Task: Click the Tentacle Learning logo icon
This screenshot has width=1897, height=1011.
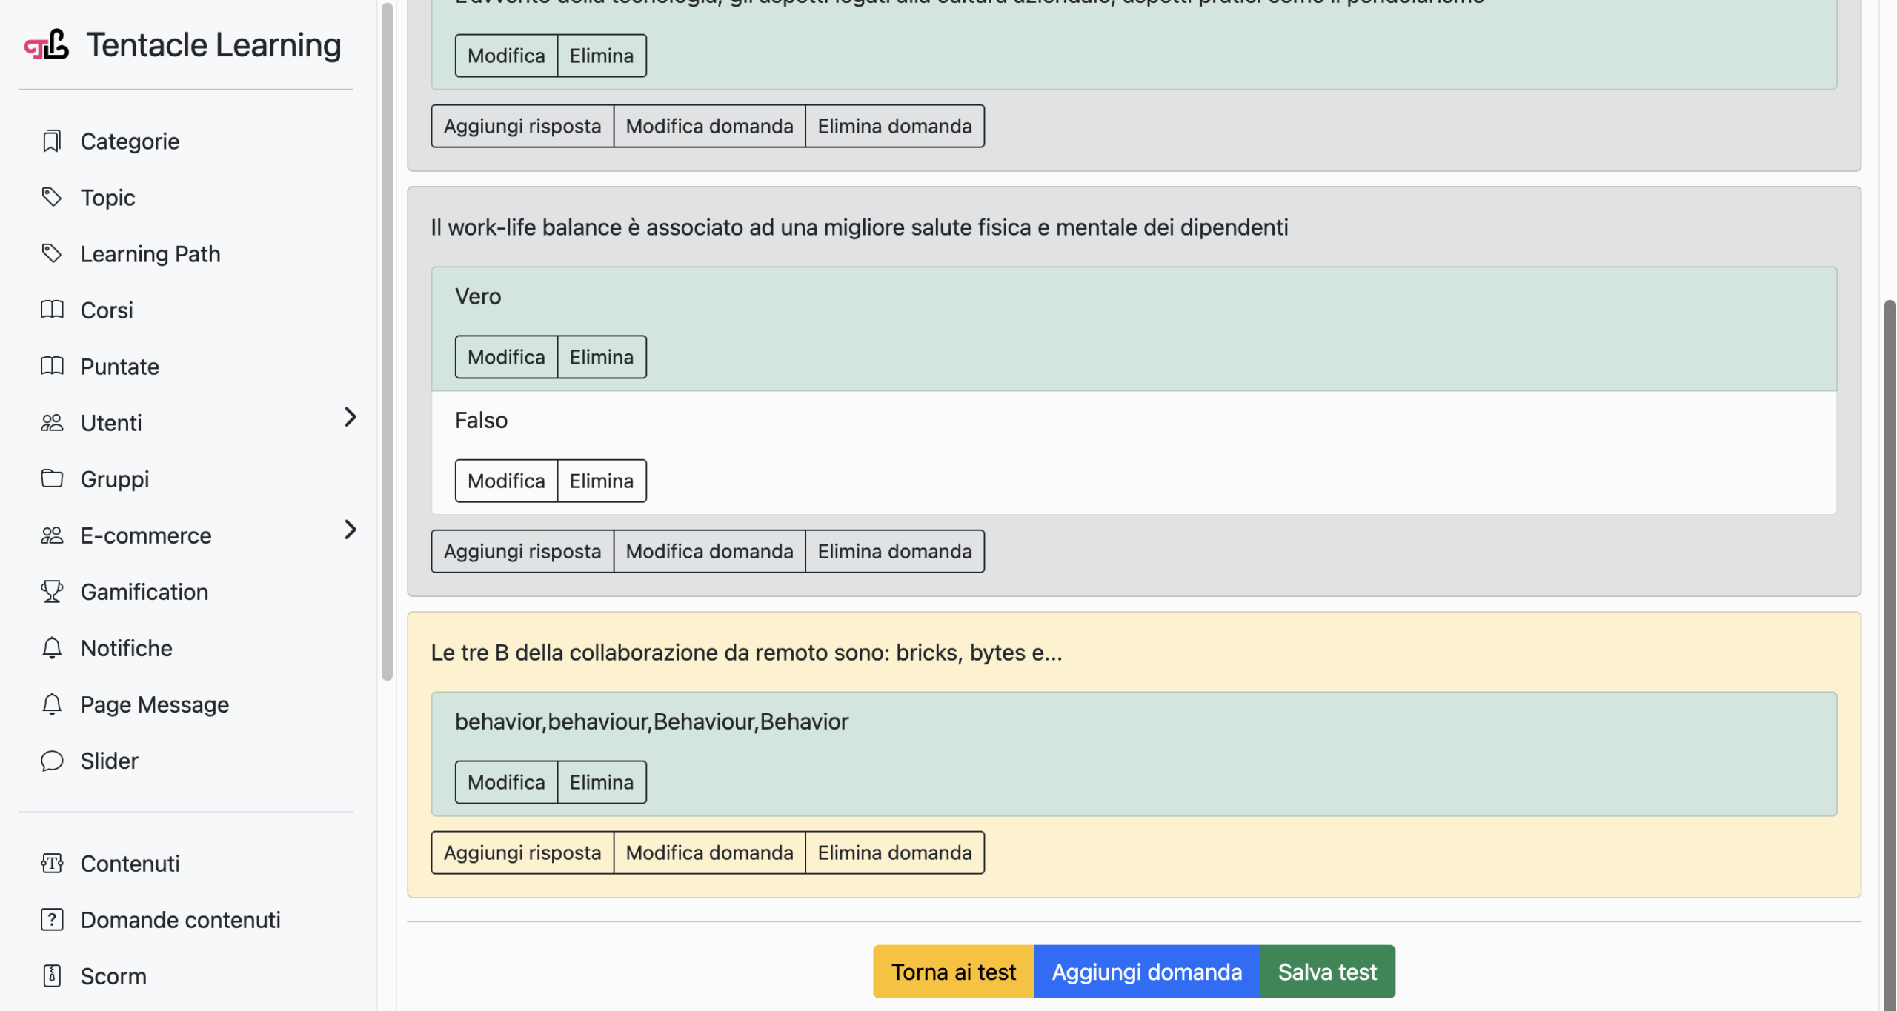Action: click(46, 46)
